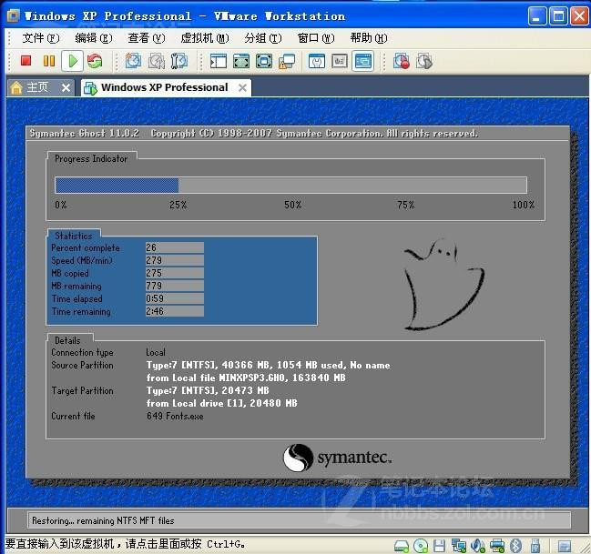Click the floppy drive status bar icon
The height and width of the screenshot is (554, 591).
tap(439, 546)
